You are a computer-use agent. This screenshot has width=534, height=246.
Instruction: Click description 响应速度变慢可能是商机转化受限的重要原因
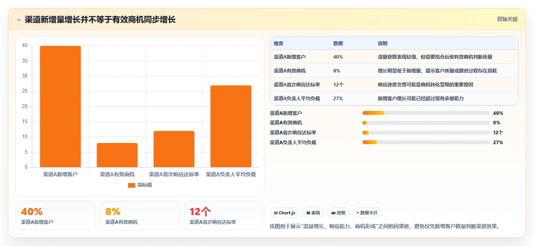426,85
